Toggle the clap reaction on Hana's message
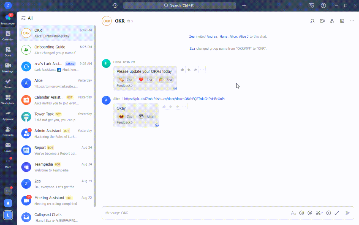The height and width of the screenshot is (225, 359). (126, 80)
